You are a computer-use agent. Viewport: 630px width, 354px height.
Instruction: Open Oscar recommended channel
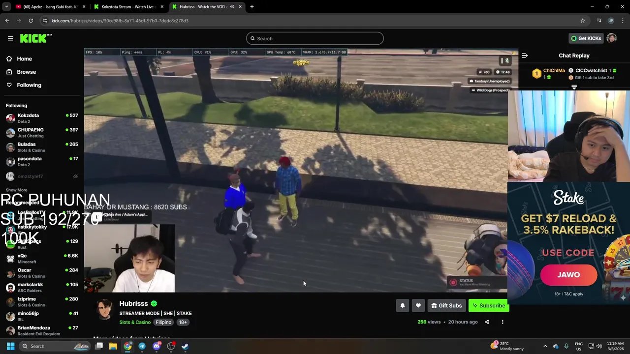point(42,273)
